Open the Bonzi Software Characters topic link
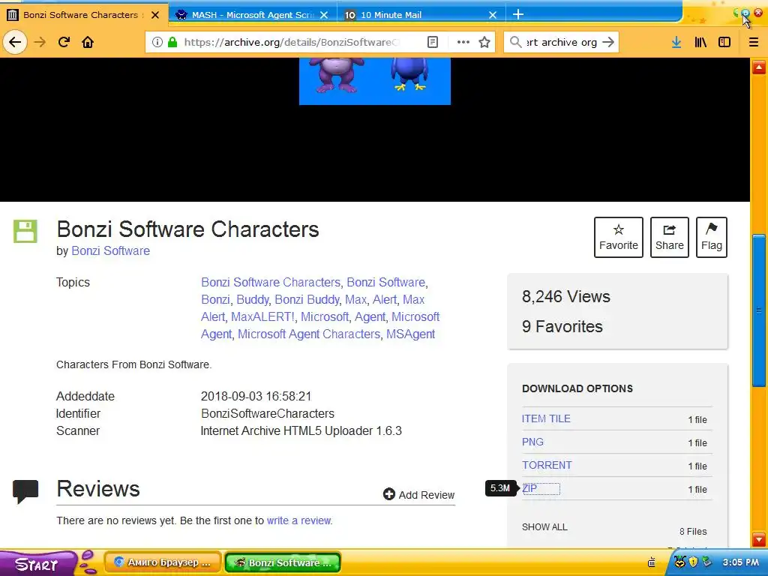Image resolution: width=768 pixels, height=576 pixels. 270,283
